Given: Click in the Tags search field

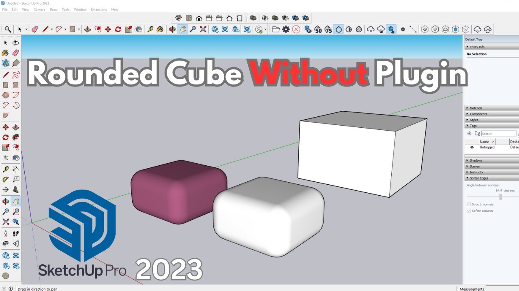Looking at the screenshot, I should pos(499,133).
